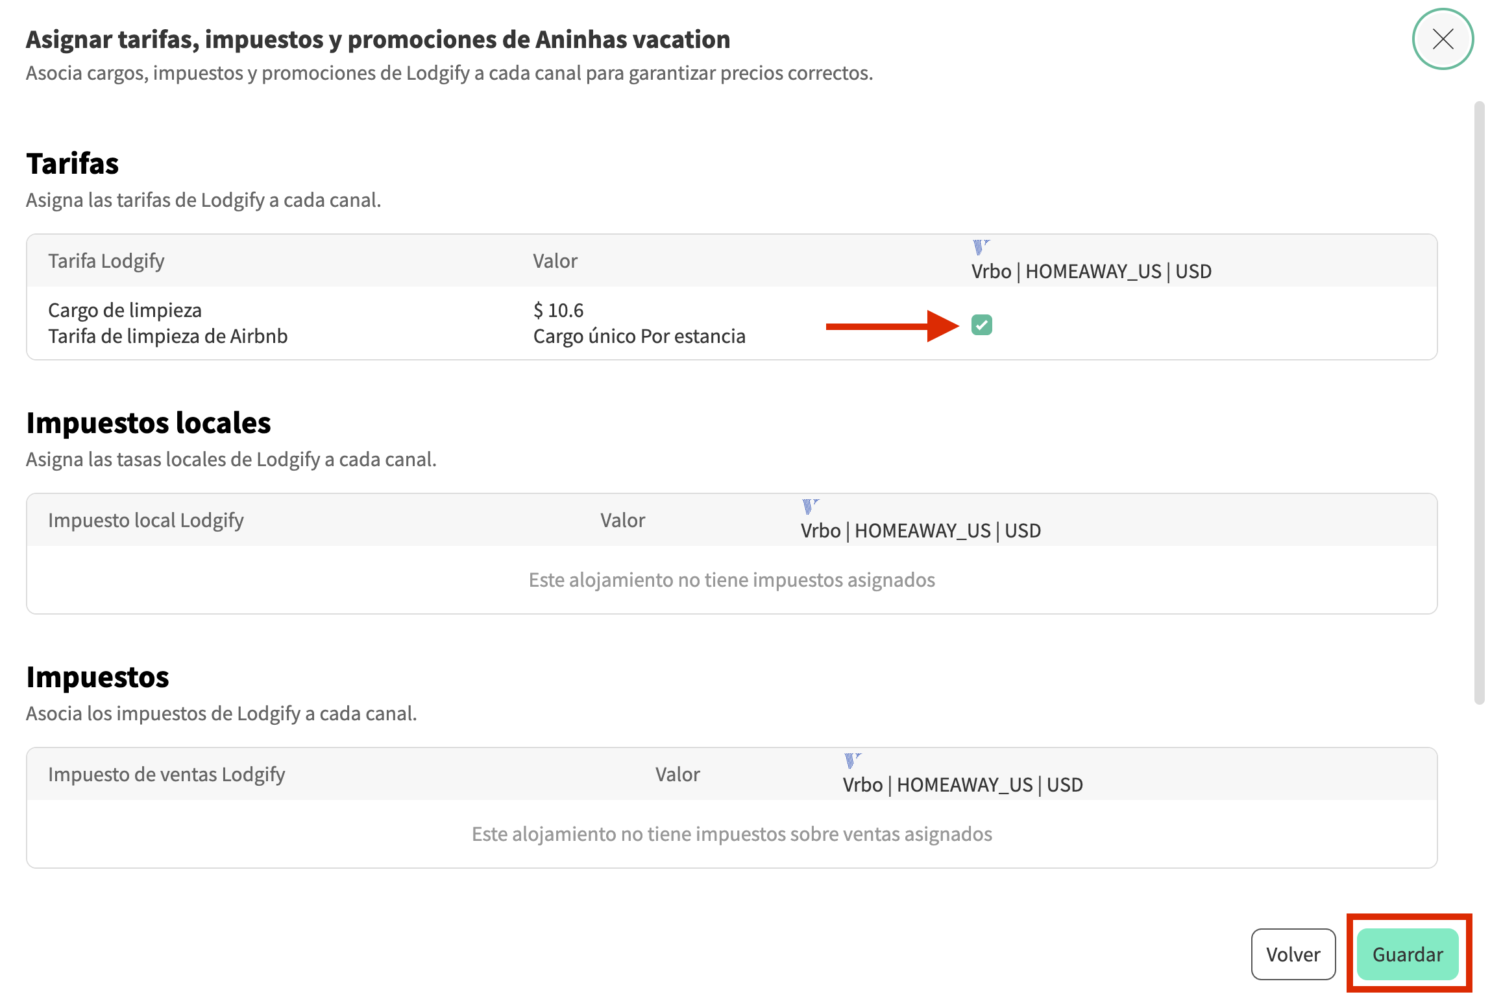Viewport: 1490px width, 1001px height.
Task: Select the Tarifa Lodgify column header
Action: coord(106,261)
